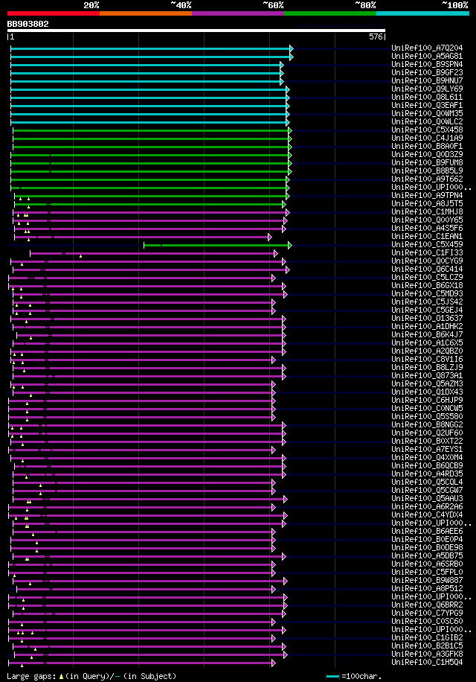Select UniRef100_A8P512 label
476x682 pixels.
click(427, 588)
